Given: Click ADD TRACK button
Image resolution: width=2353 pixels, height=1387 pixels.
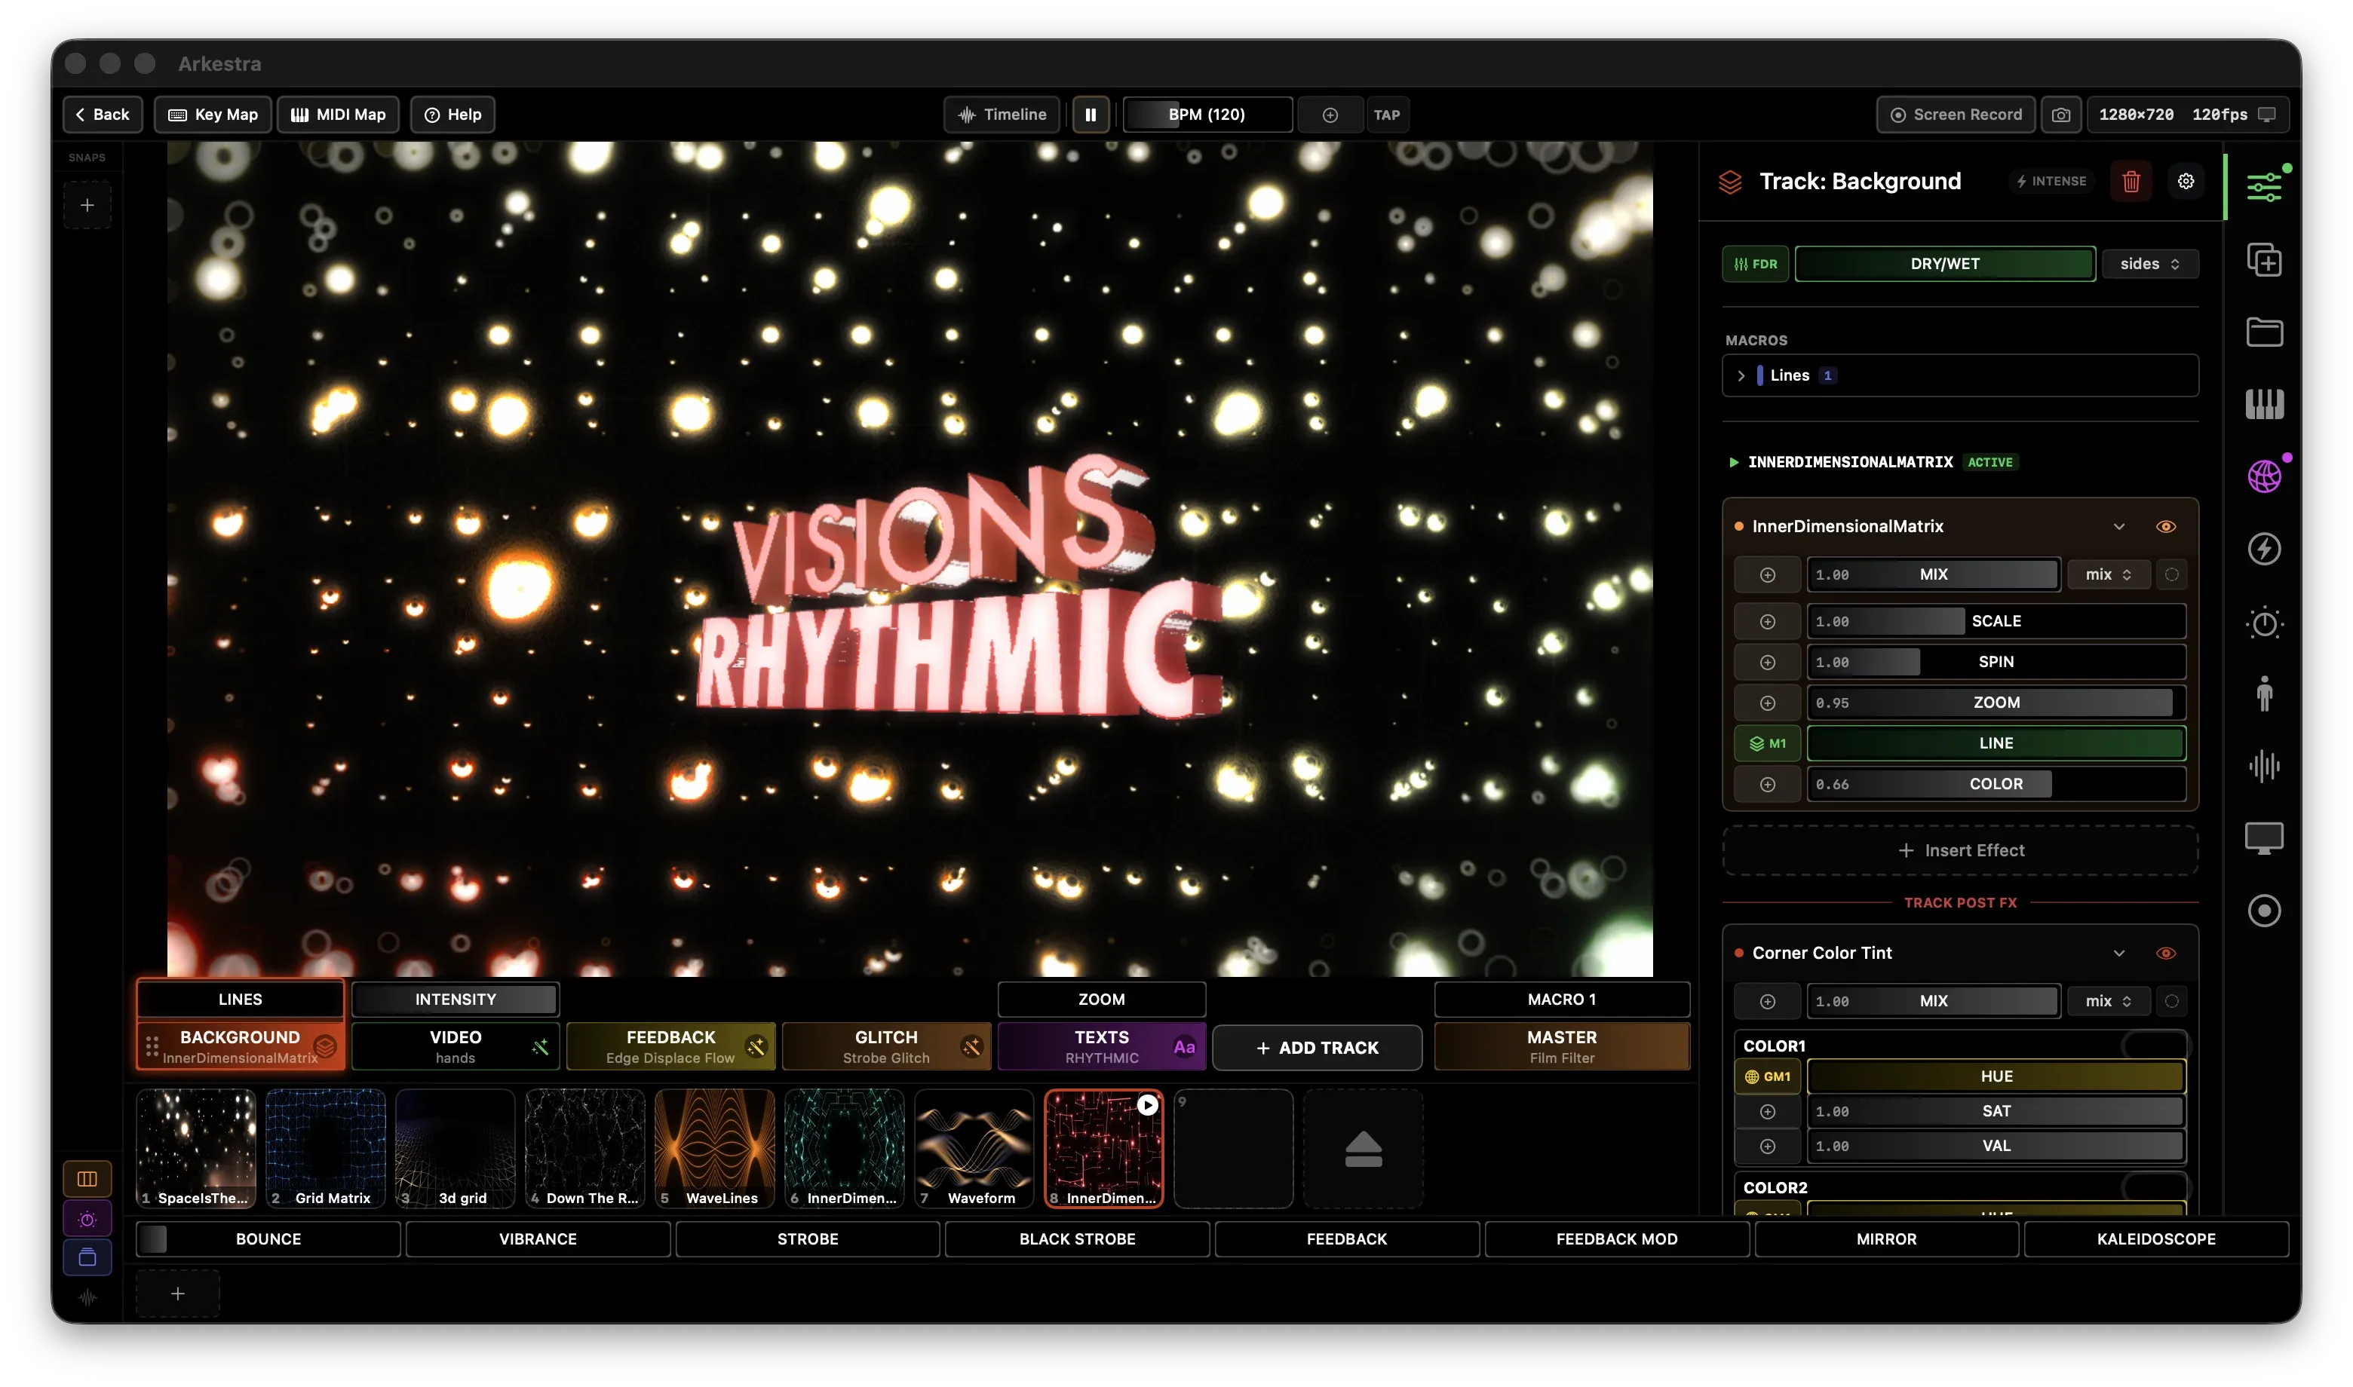Looking at the screenshot, I should click(x=1316, y=1048).
